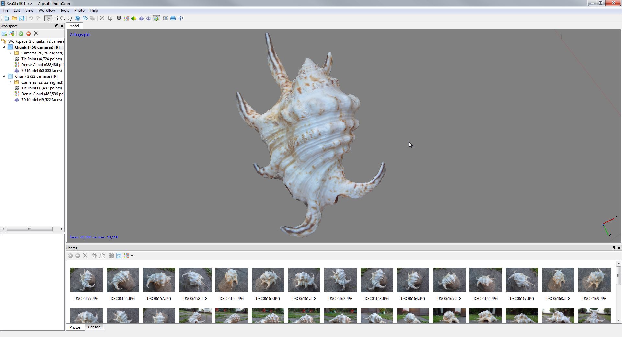Image resolution: width=622 pixels, height=337 pixels.
Task: Display the model in Shaded mode
Action: [134, 18]
